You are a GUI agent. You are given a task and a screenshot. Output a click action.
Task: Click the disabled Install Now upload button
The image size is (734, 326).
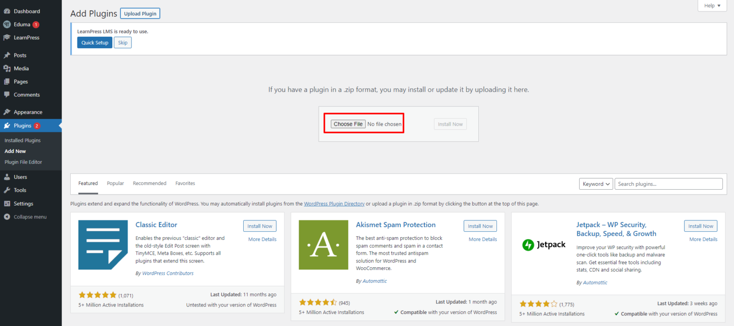(x=450, y=124)
